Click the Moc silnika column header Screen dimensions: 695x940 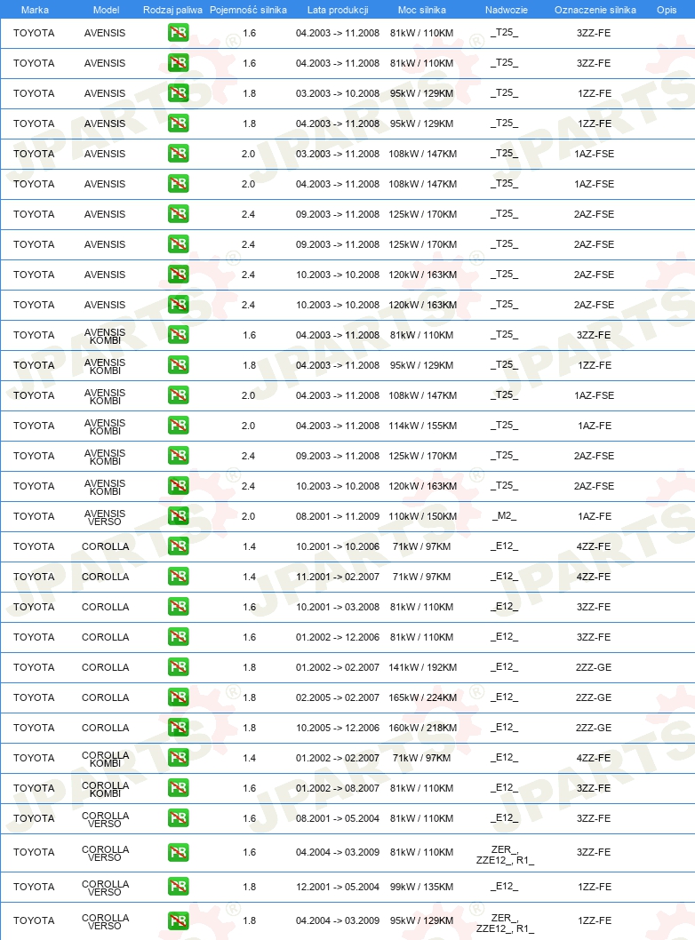(421, 10)
